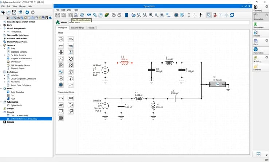Screen dimensions: 269x162
Task: Select System Efficiency v. Frequency graph
Action: pyautogui.click(x=24, y=119)
